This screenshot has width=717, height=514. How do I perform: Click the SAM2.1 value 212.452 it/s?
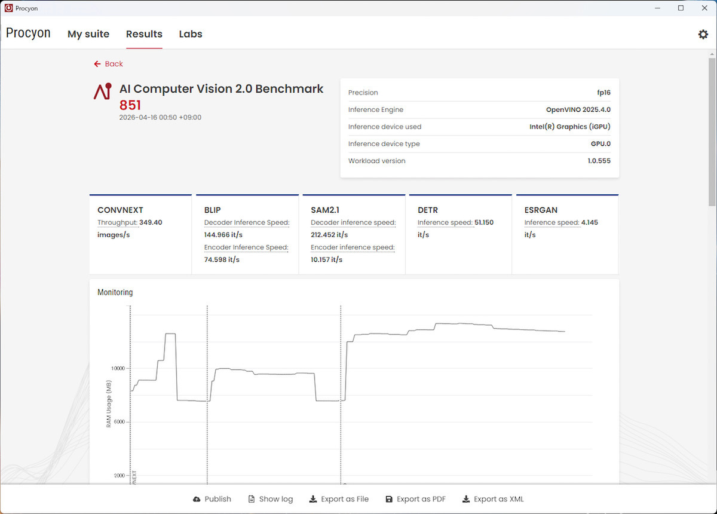[x=329, y=235]
